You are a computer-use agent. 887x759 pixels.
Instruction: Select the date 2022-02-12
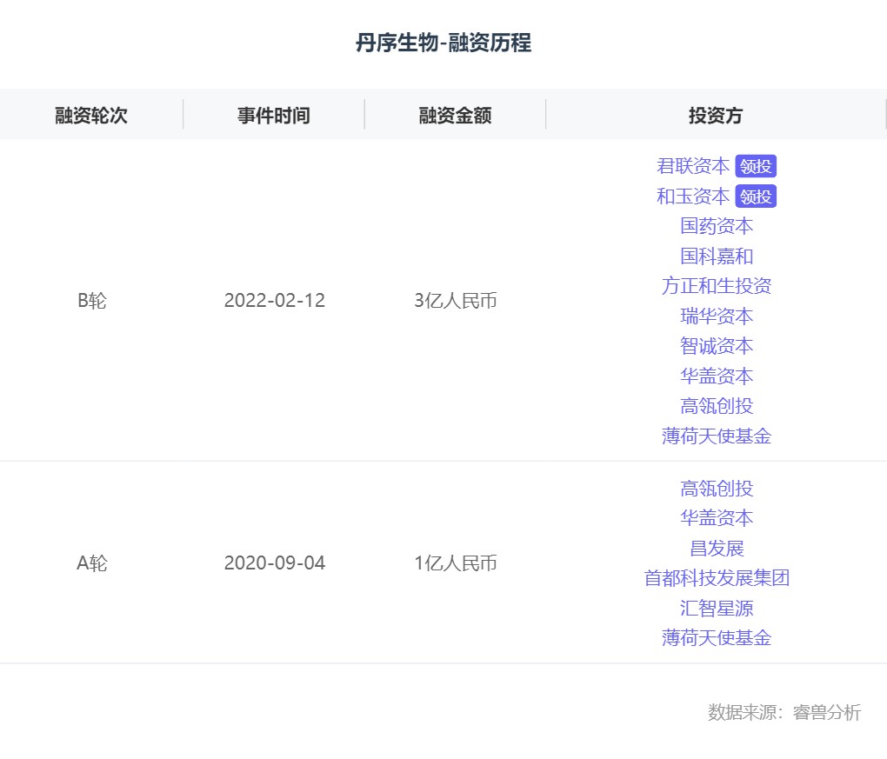274,301
